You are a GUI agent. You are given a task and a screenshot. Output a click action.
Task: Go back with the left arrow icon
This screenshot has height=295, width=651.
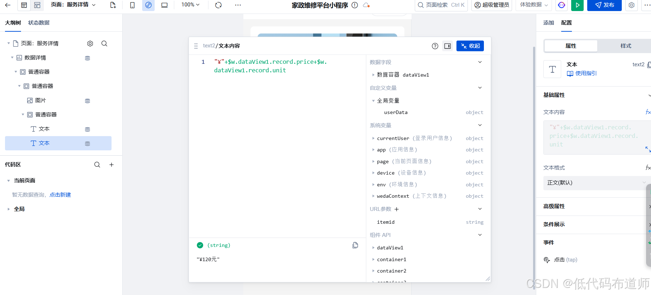[8, 5]
